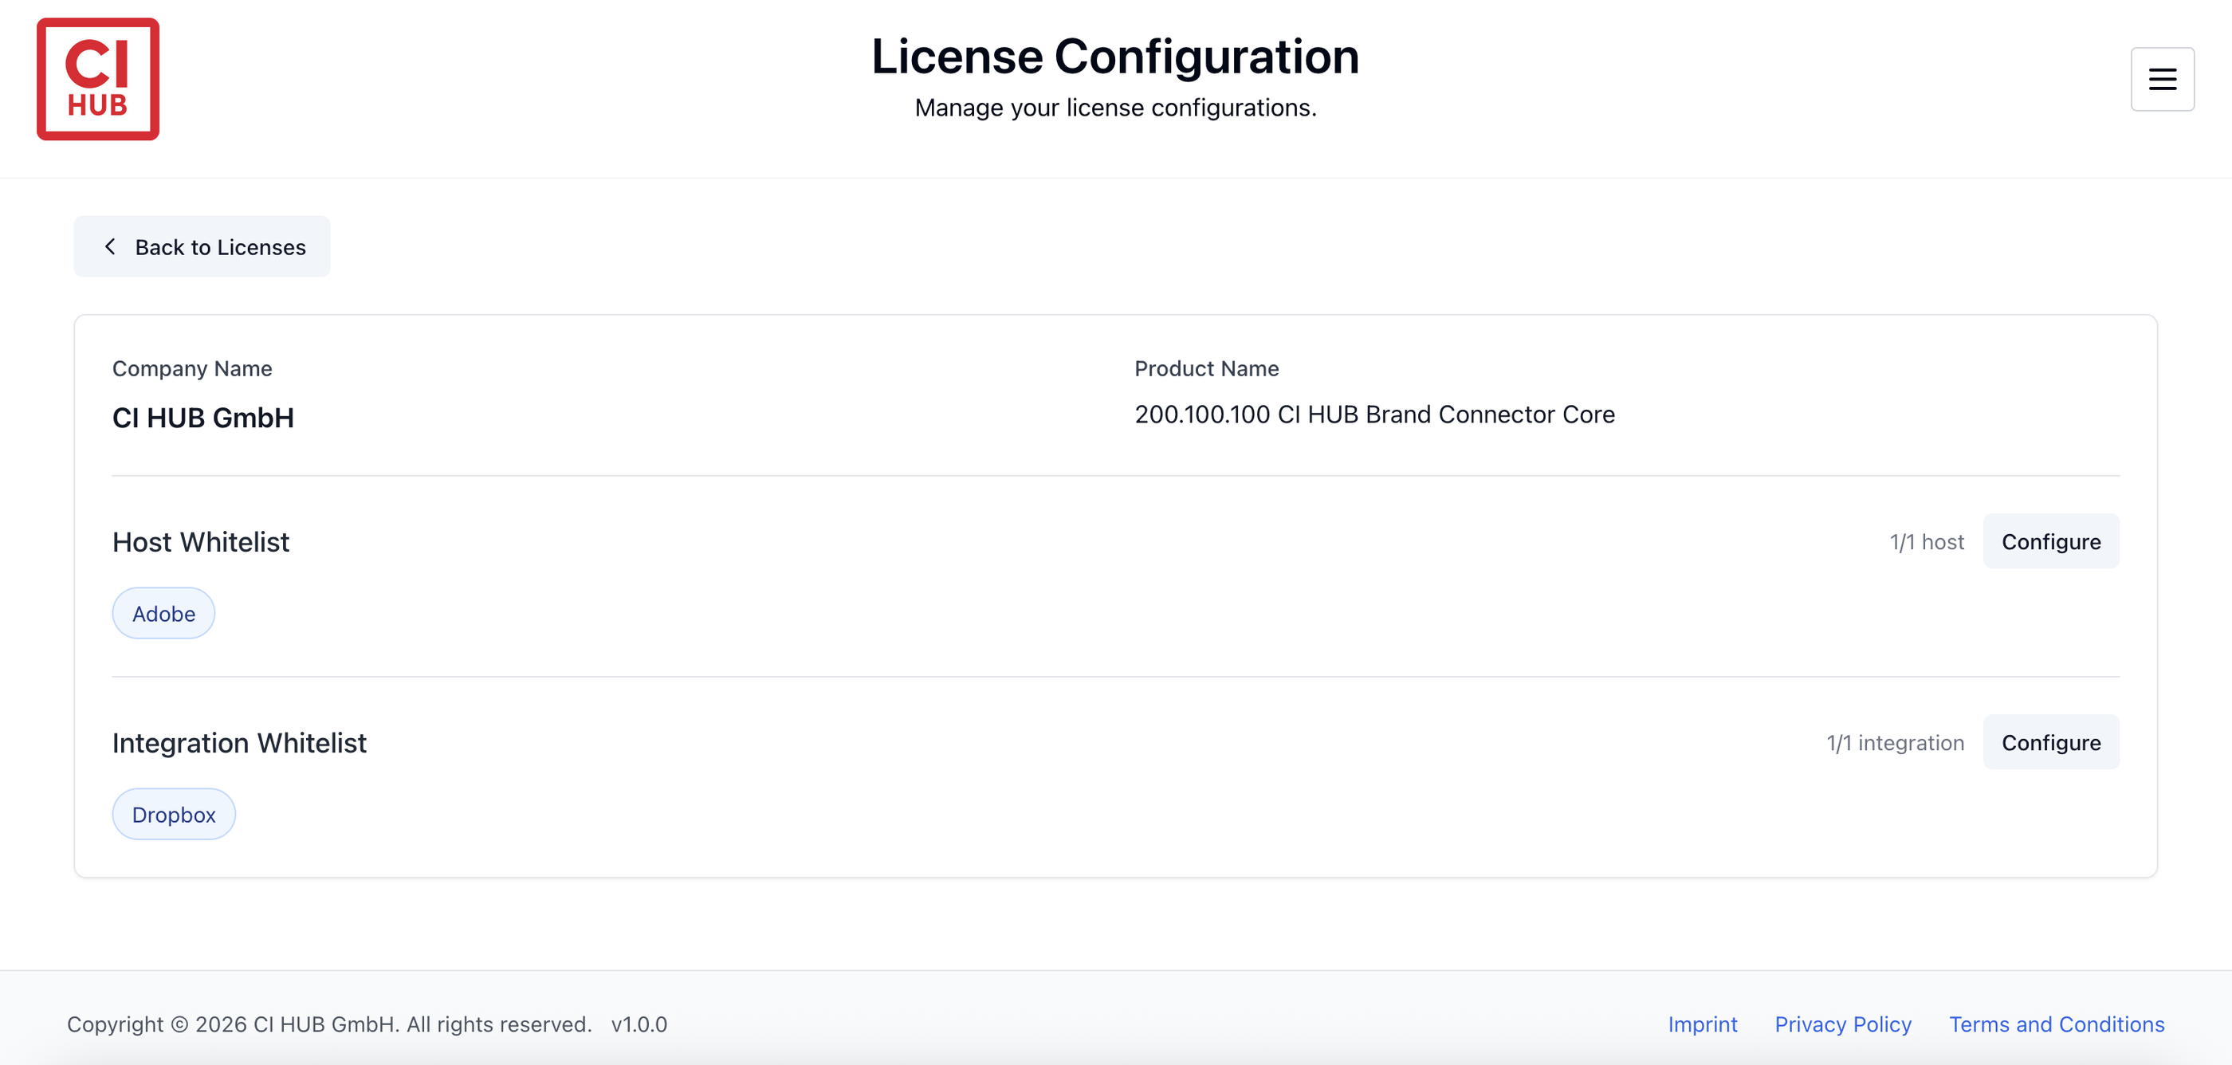Configure the Integration Whitelist
The width and height of the screenshot is (2232, 1065).
[x=2050, y=743]
